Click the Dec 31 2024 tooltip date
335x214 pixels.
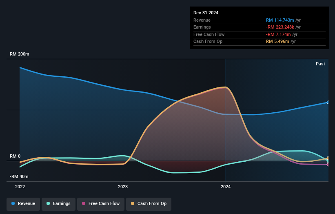point(206,13)
